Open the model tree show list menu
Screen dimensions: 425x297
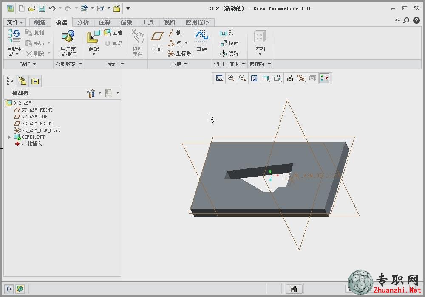tap(112, 93)
